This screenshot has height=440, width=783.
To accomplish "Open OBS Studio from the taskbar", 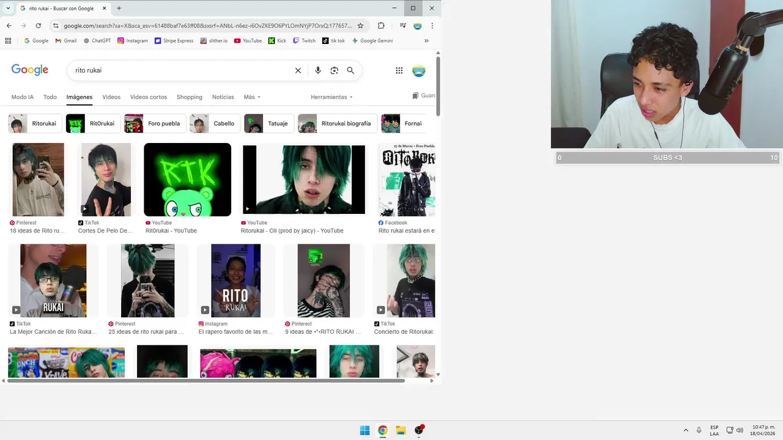I will tap(419, 430).
